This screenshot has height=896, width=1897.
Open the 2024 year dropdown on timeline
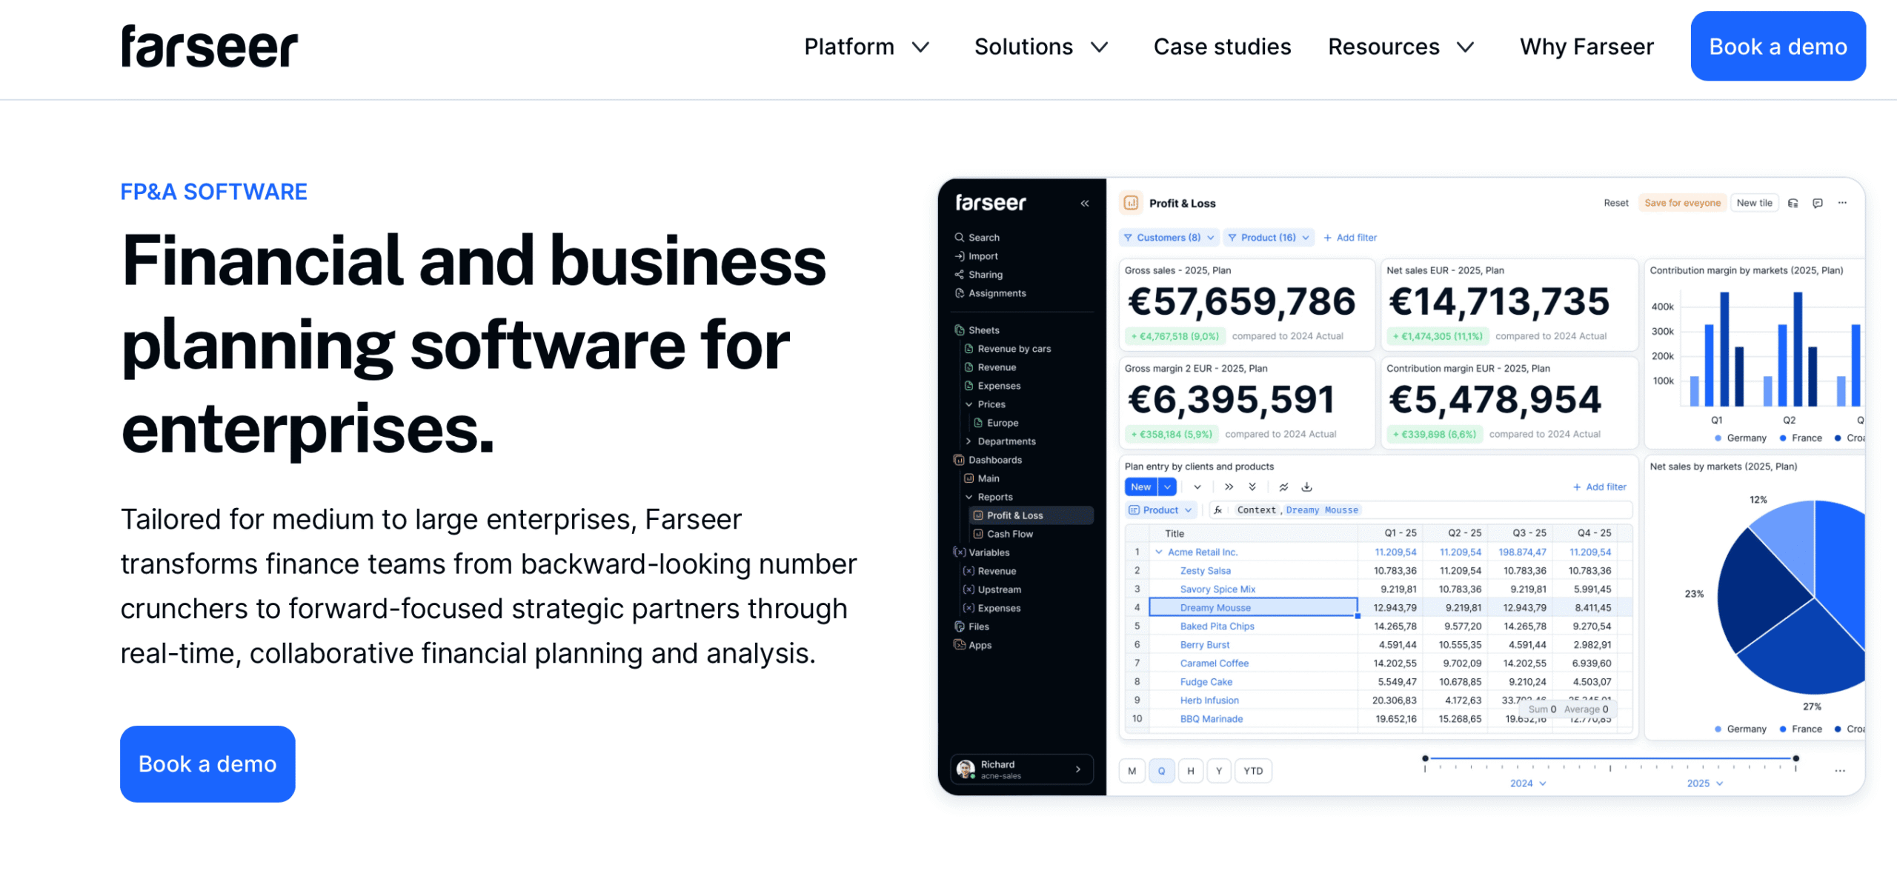[x=1528, y=783]
